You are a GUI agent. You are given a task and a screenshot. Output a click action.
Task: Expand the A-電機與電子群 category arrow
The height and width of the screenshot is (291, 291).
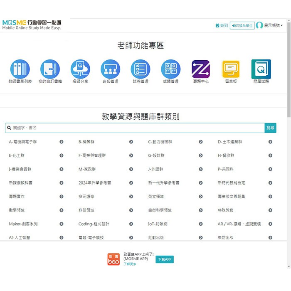coord(62,142)
